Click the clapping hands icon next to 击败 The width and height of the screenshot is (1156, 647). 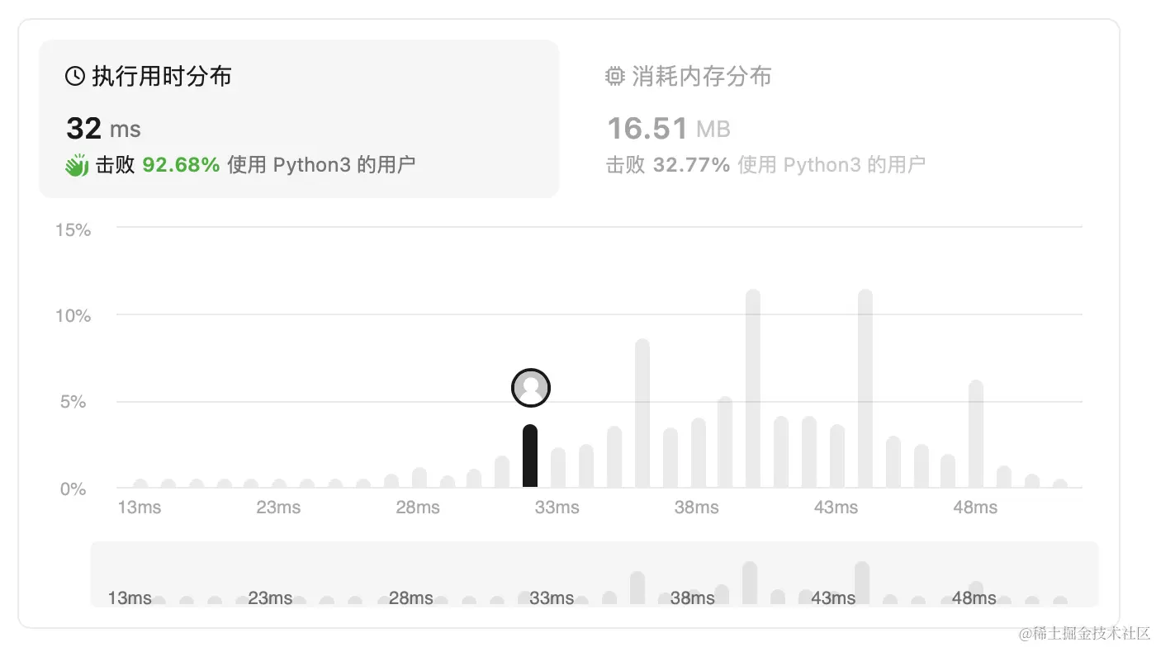point(77,165)
